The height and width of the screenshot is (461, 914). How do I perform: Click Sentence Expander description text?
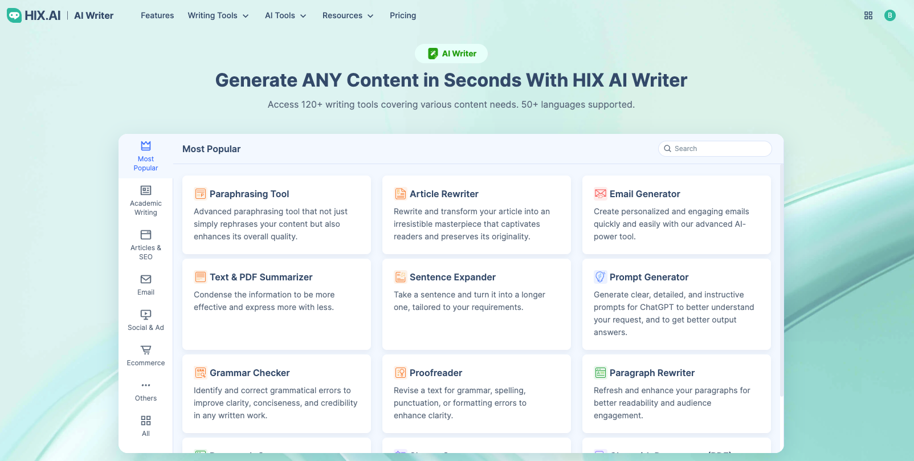click(470, 301)
